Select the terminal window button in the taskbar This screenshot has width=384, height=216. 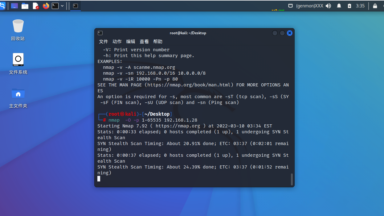pyautogui.click(x=76, y=6)
